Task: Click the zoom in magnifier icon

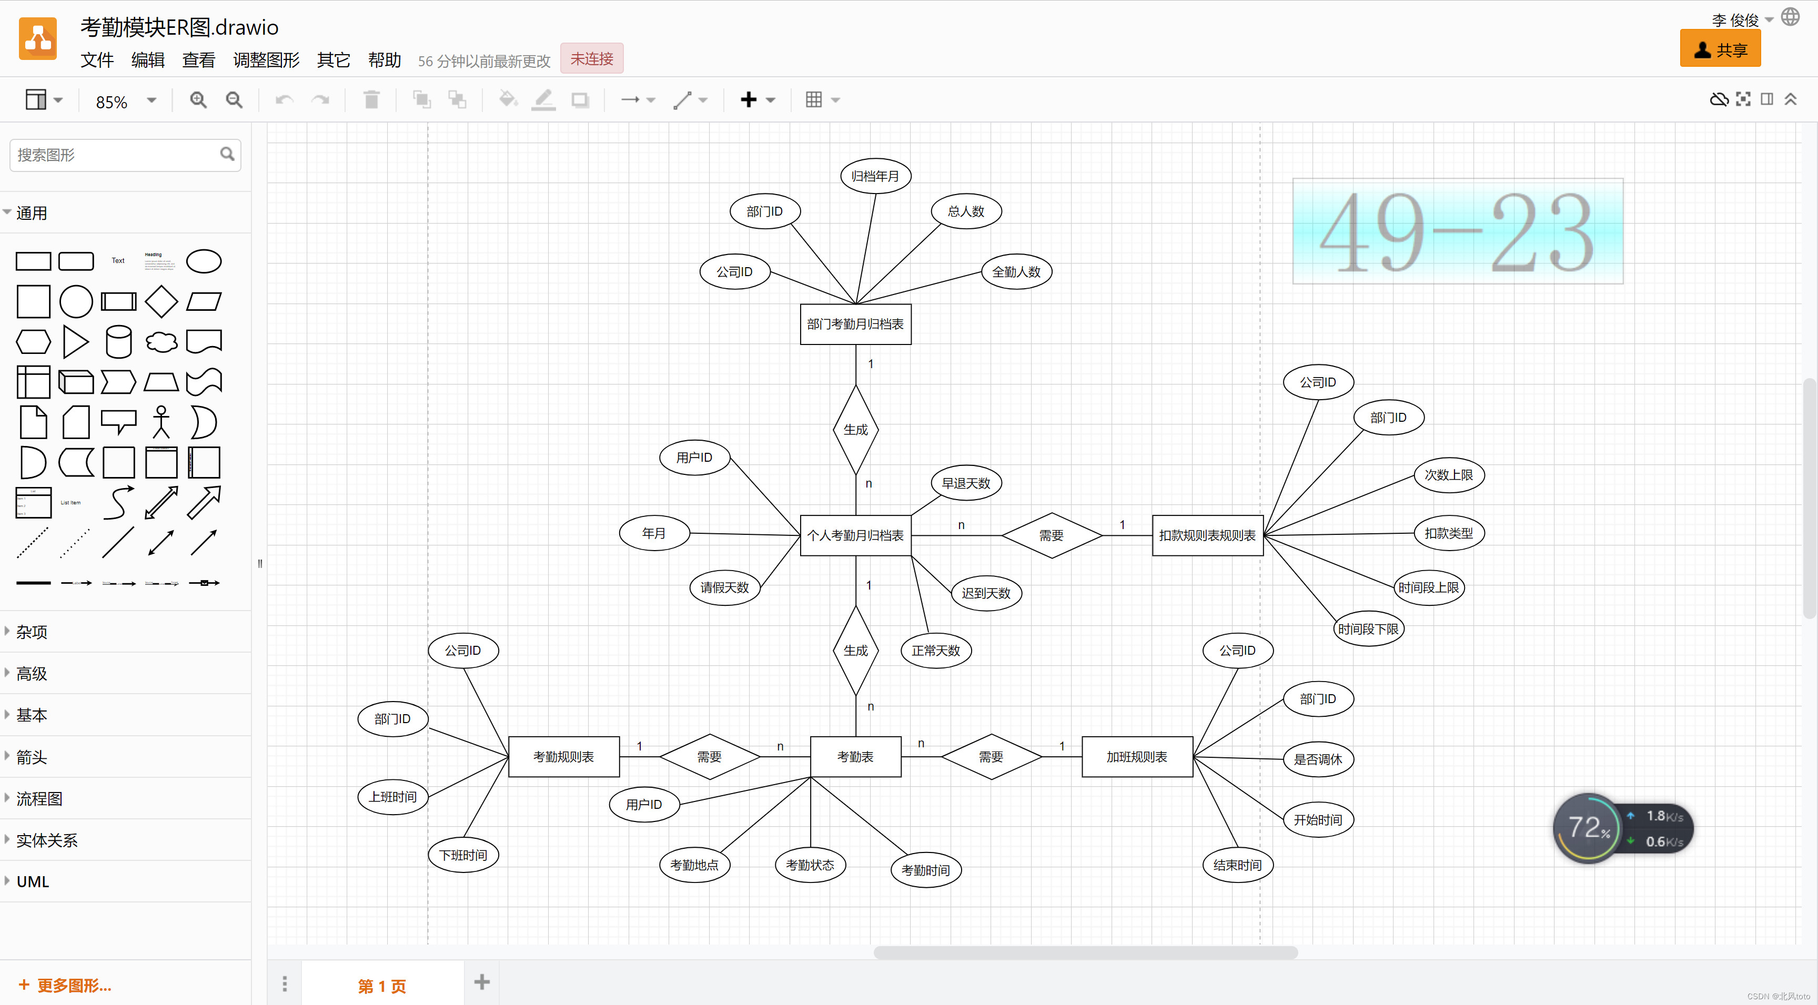Action: tap(198, 100)
